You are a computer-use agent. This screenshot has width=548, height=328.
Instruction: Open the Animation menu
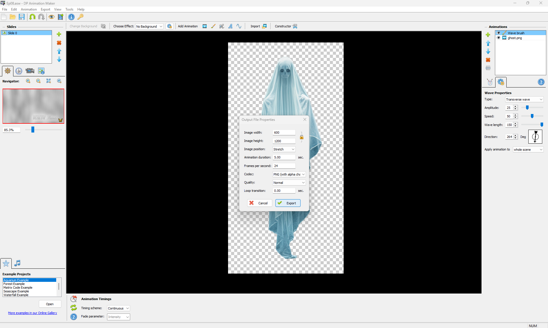[29, 9]
